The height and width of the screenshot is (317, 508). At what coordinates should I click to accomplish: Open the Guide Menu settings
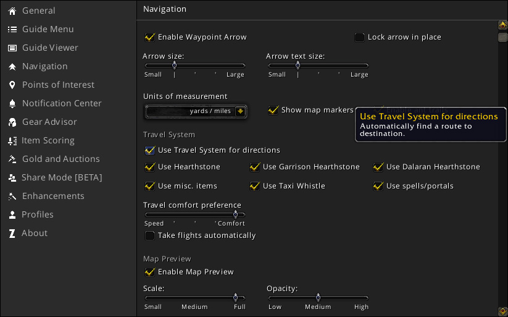click(48, 29)
